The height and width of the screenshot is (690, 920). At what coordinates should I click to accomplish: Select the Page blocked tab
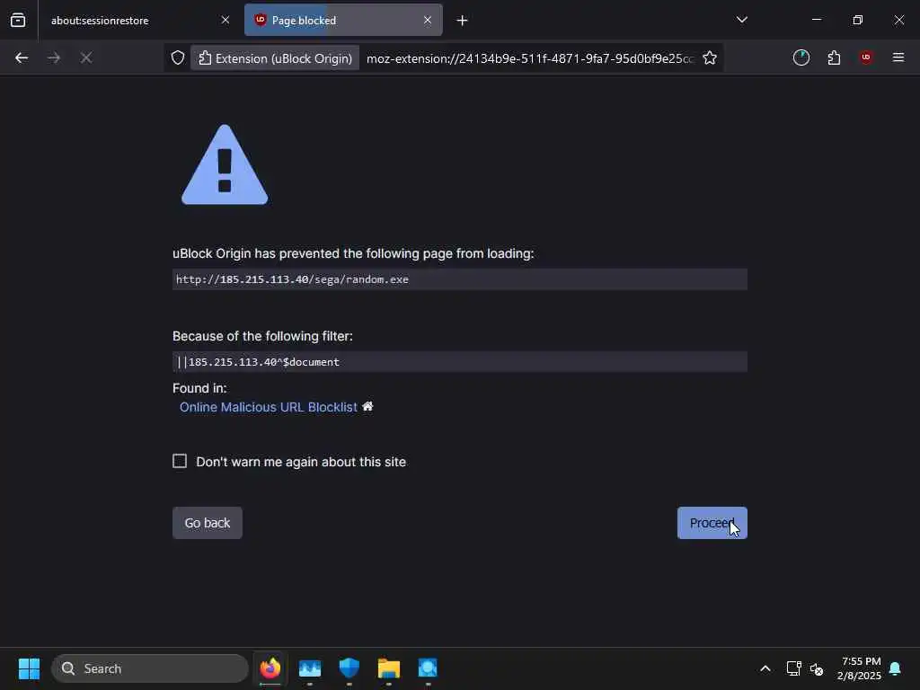(x=343, y=20)
